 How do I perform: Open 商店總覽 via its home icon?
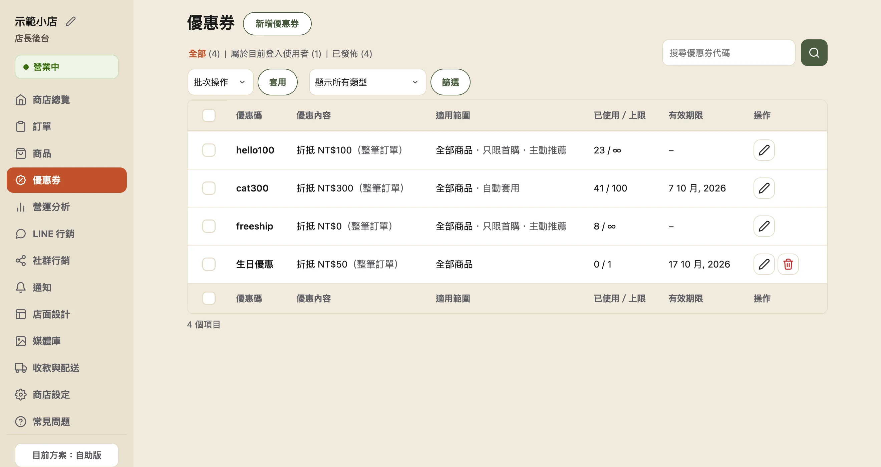pos(20,100)
